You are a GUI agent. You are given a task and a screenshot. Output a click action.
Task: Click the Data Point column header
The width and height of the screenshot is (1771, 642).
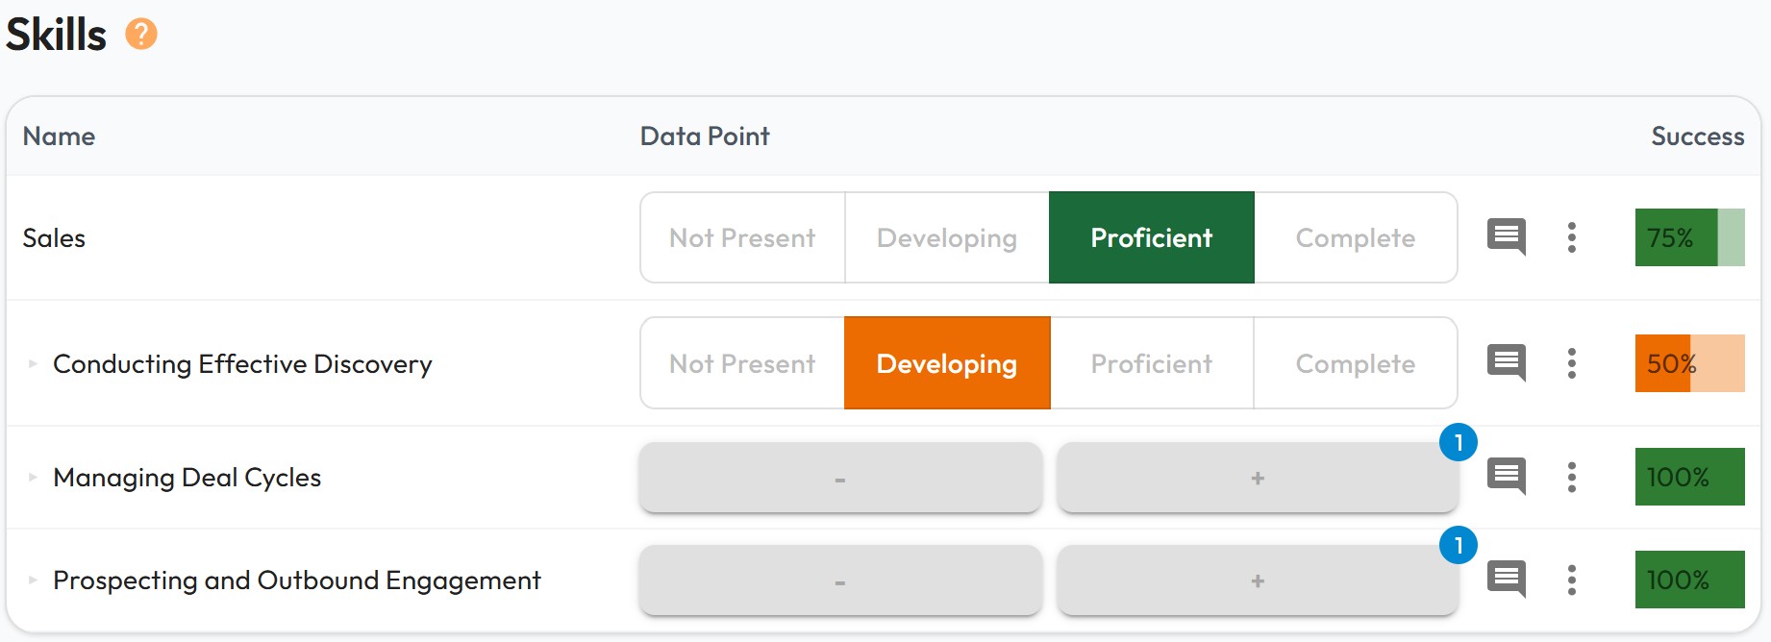705,136
